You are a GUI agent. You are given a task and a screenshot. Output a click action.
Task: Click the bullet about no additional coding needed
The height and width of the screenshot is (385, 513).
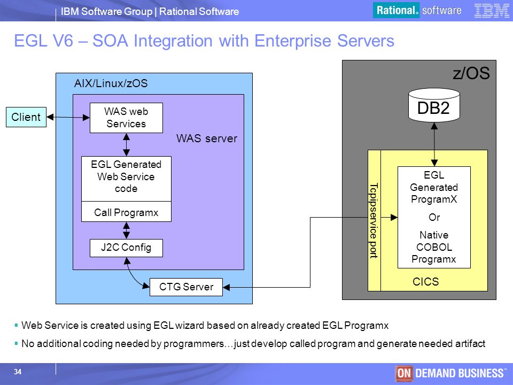[x=253, y=344]
